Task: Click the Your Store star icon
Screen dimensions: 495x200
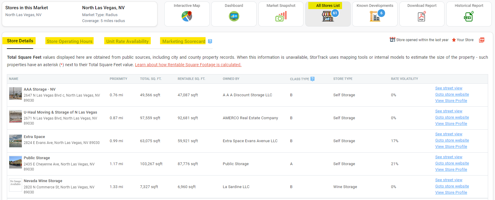Action: (454, 40)
